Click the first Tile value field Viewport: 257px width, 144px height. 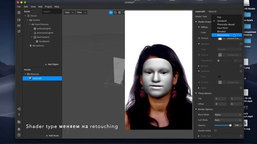pos(220,99)
